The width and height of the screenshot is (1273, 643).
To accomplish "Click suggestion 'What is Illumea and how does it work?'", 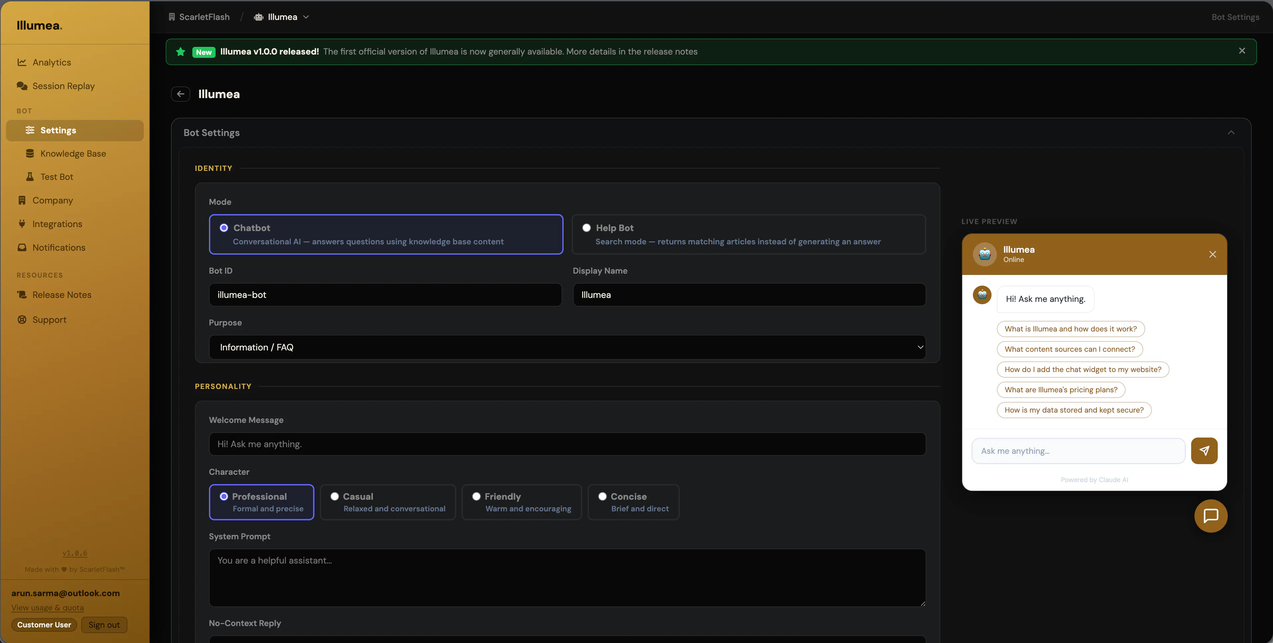I will [1070, 329].
